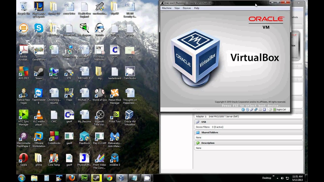Select the inSSIDer 3 desktop icon
Screen dimensions: 324x182
[115, 160]
